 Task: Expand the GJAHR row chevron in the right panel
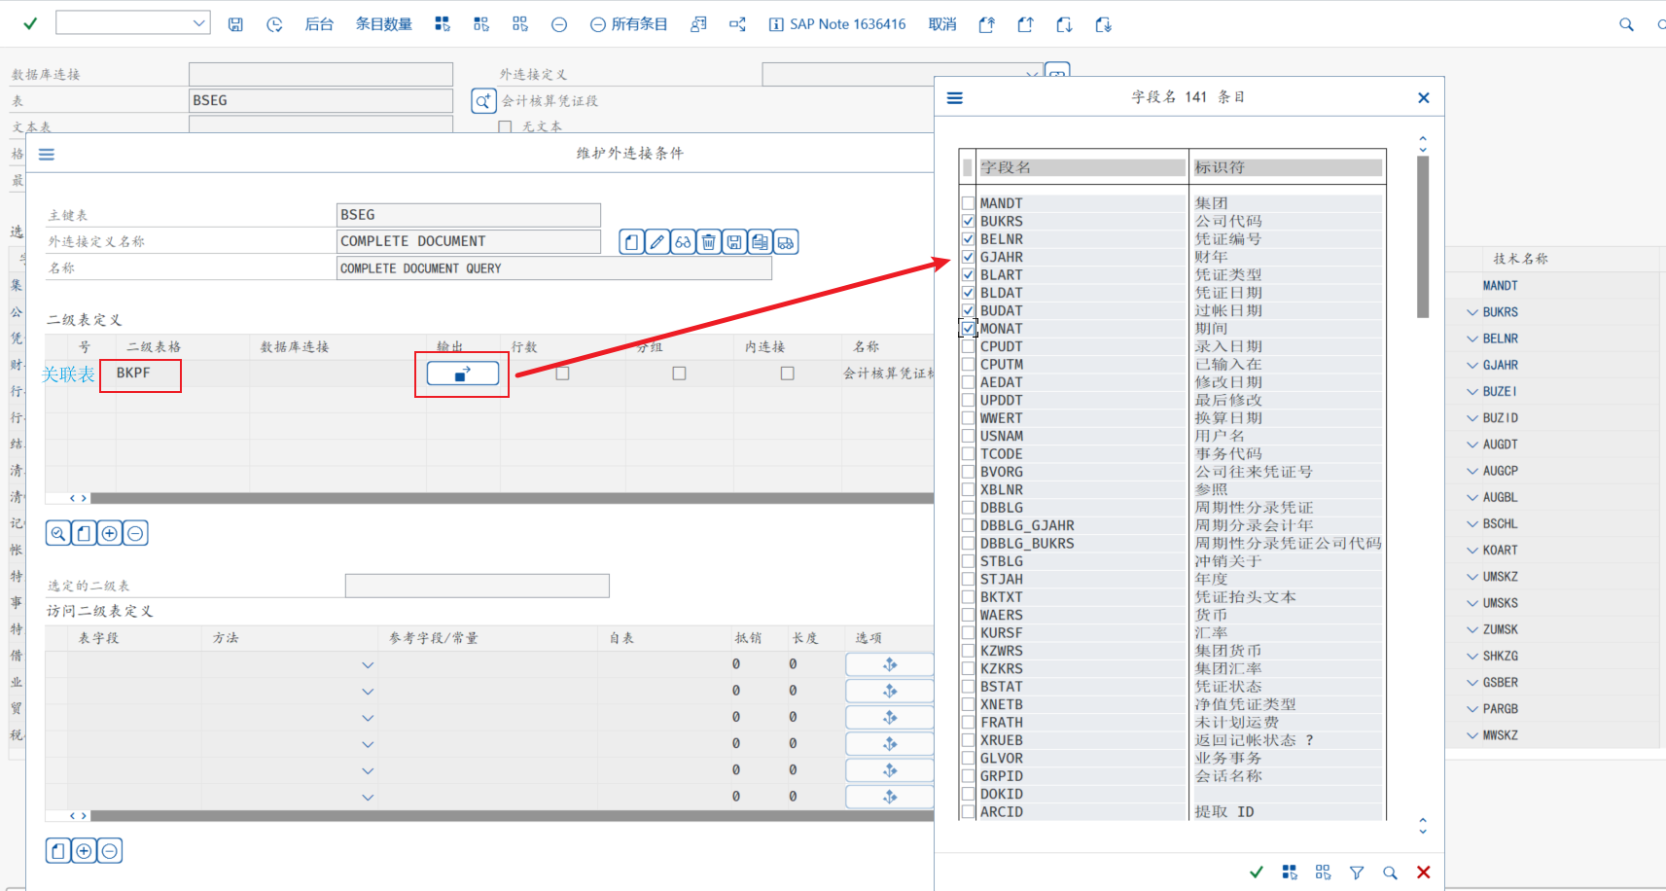[x=1472, y=366]
